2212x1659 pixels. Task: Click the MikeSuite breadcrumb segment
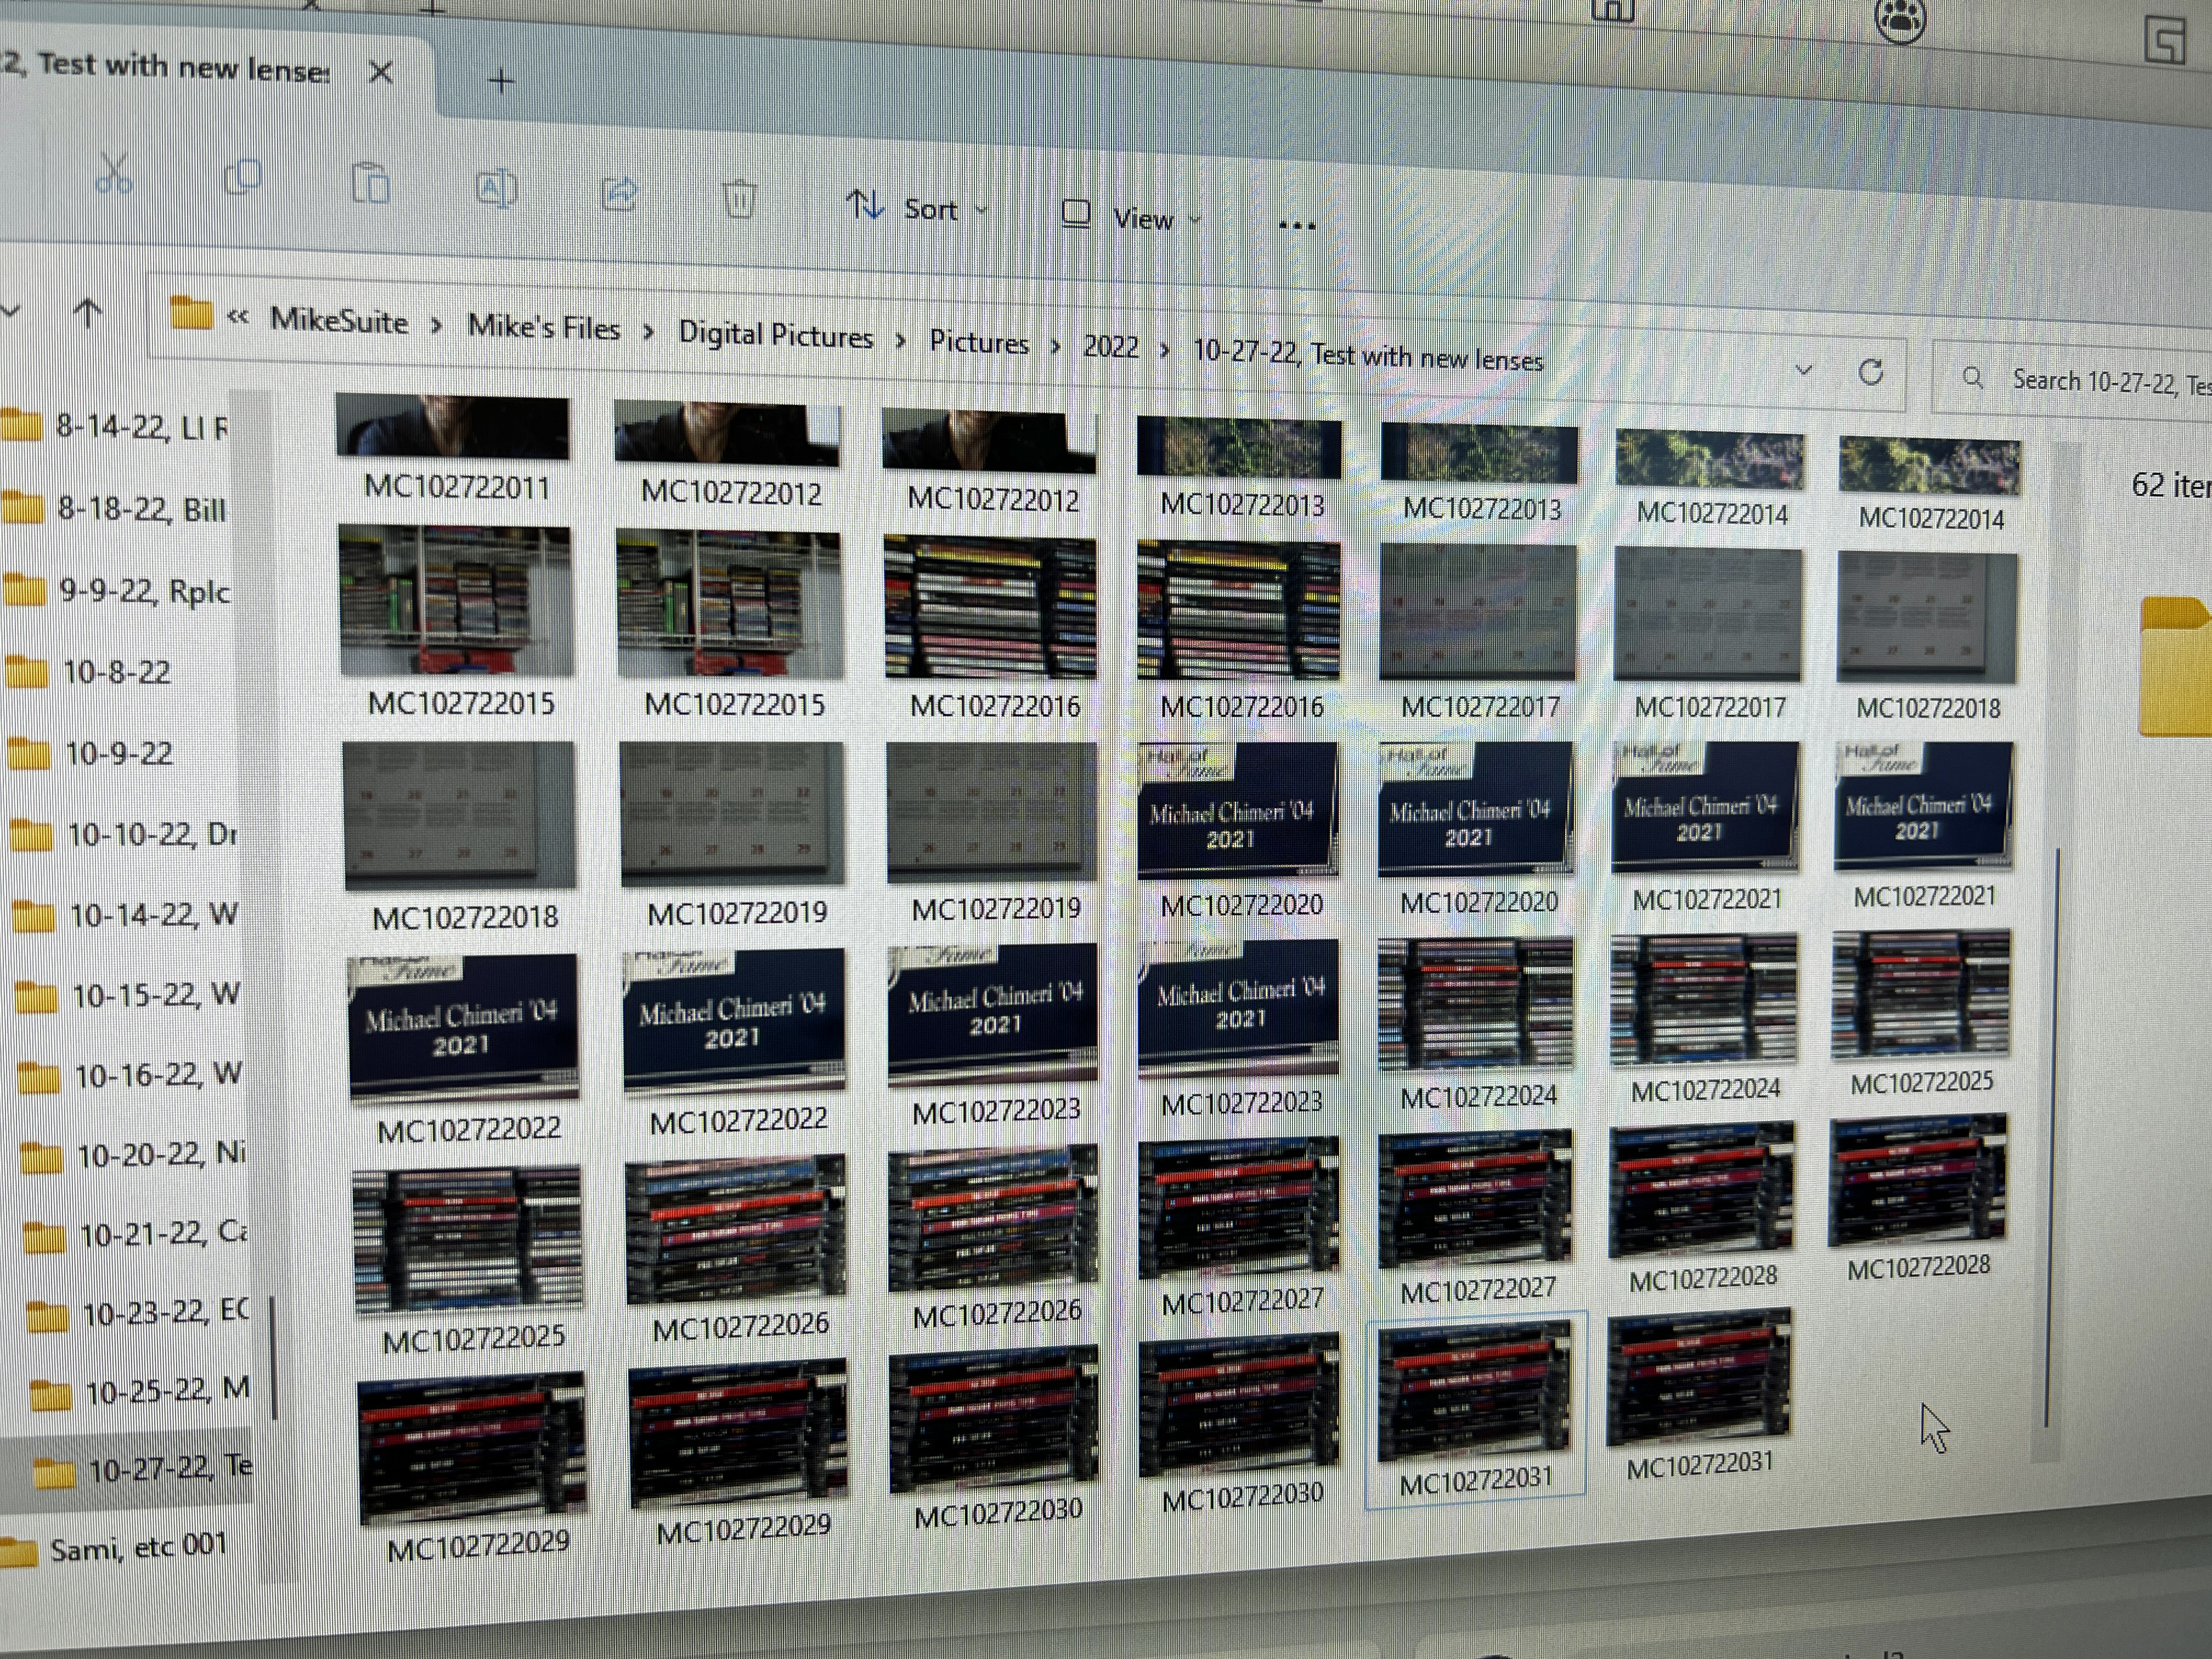(x=339, y=321)
